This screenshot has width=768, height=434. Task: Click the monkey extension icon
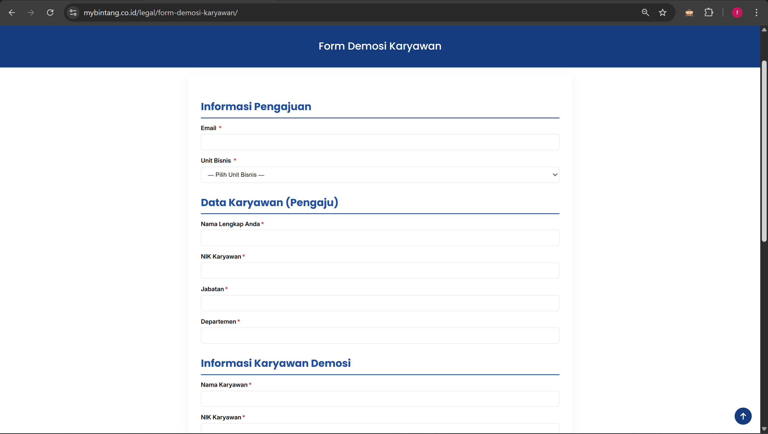click(689, 13)
